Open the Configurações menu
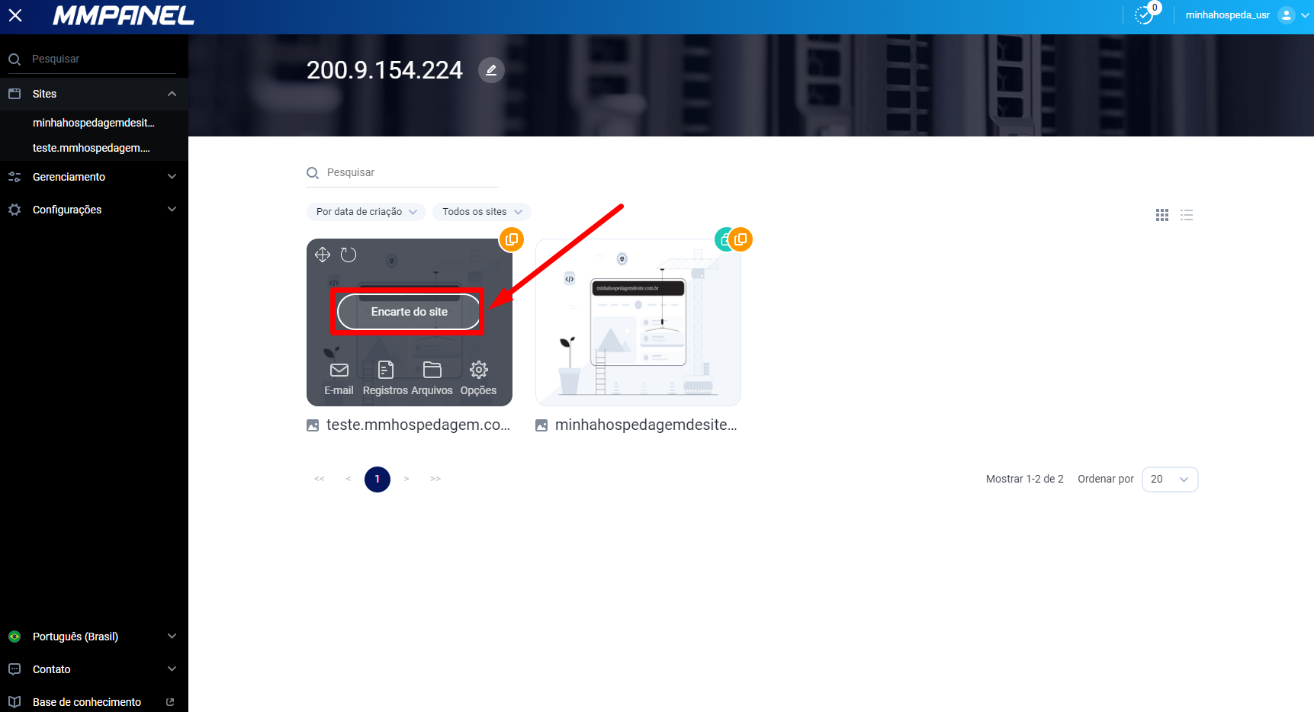 coord(94,210)
